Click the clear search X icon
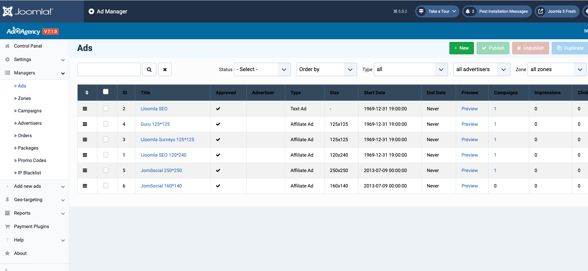This screenshot has width=588, height=271. coord(165,69)
